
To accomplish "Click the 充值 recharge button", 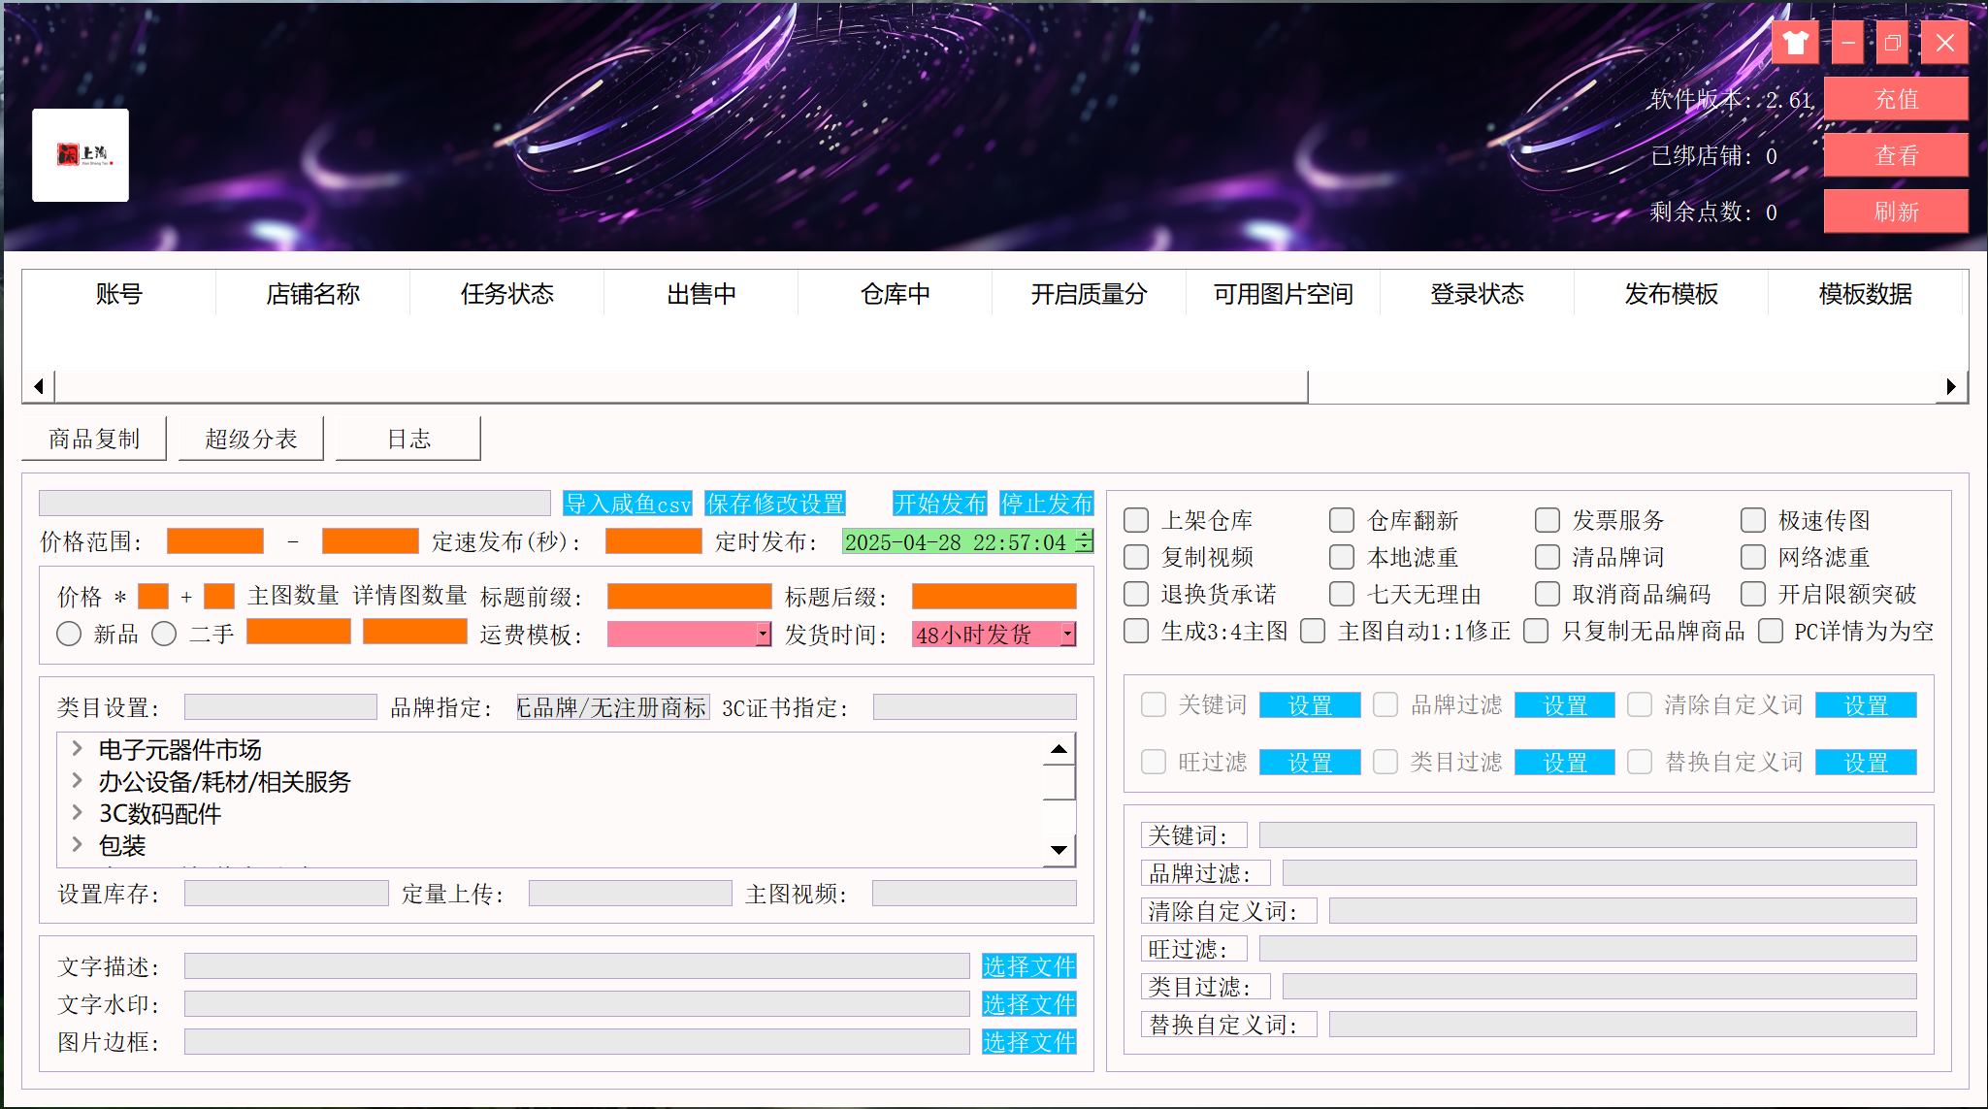I will (x=1895, y=99).
